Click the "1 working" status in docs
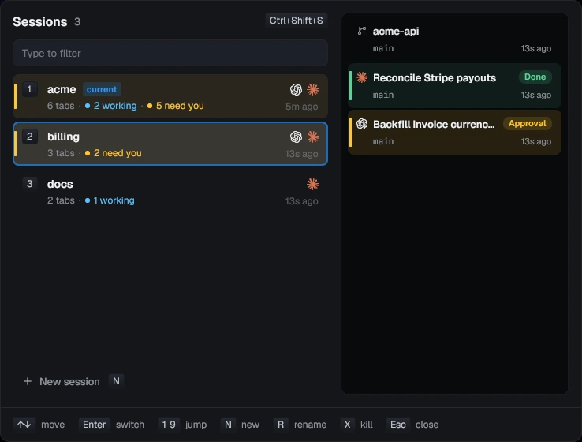The height and width of the screenshot is (442, 582). (110, 200)
